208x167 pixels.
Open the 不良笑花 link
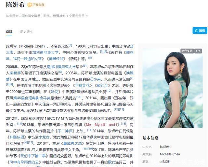(82, 85)
